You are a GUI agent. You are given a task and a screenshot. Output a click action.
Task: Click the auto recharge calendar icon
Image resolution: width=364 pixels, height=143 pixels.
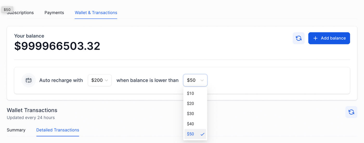click(x=29, y=80)
